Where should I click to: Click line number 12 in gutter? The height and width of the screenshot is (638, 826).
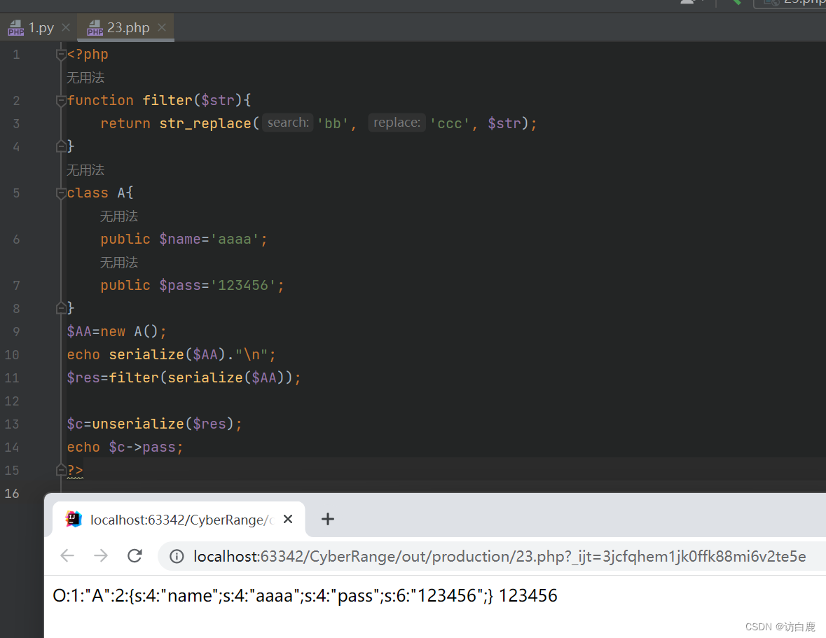tap(12, 401)
